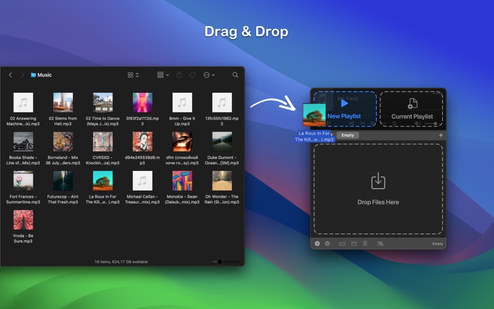Click the forward arrow in Finder toolbar

point(22,75)
